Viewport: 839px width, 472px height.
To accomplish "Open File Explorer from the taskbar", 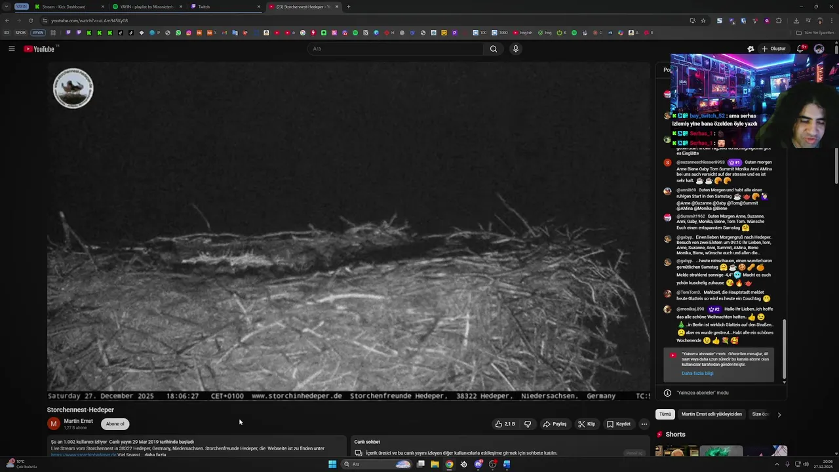I will [x=435, y=464].
